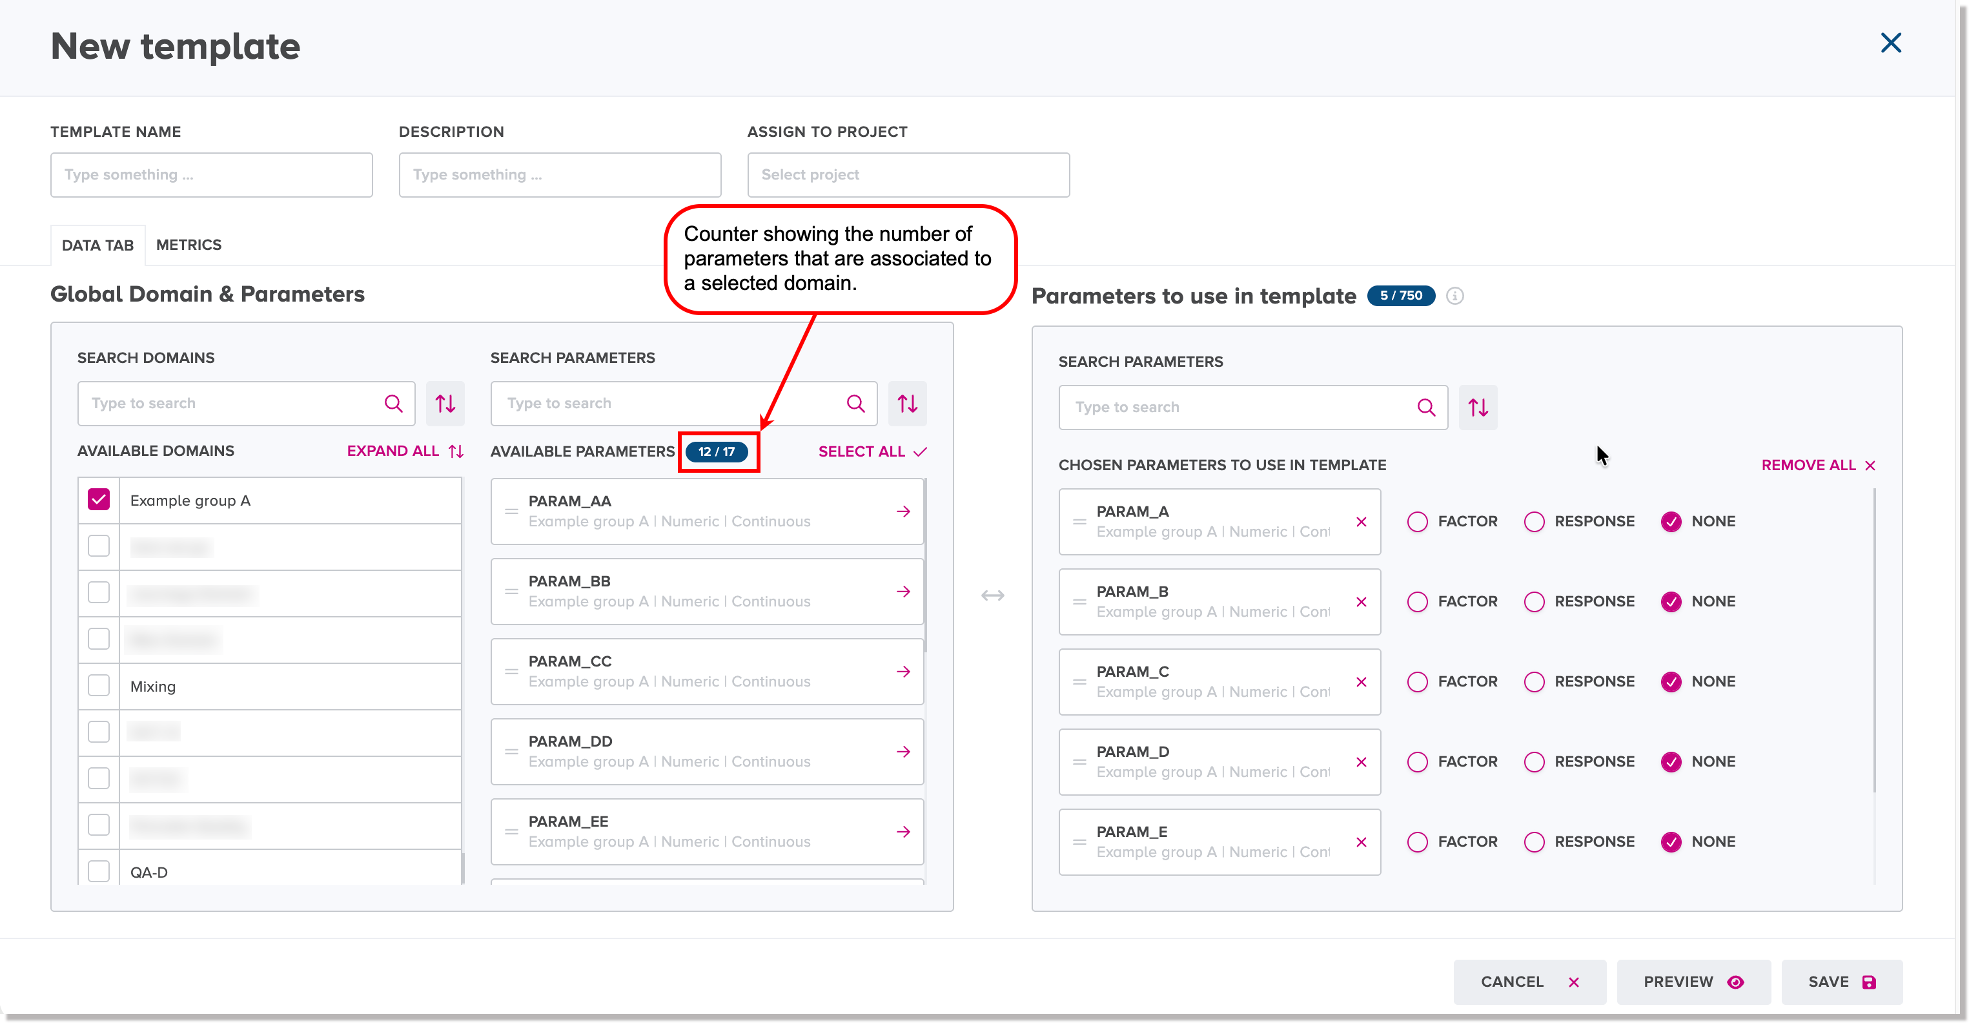
Task: Add PARAM_EE with its arrow icon
Action: point(903,831)
